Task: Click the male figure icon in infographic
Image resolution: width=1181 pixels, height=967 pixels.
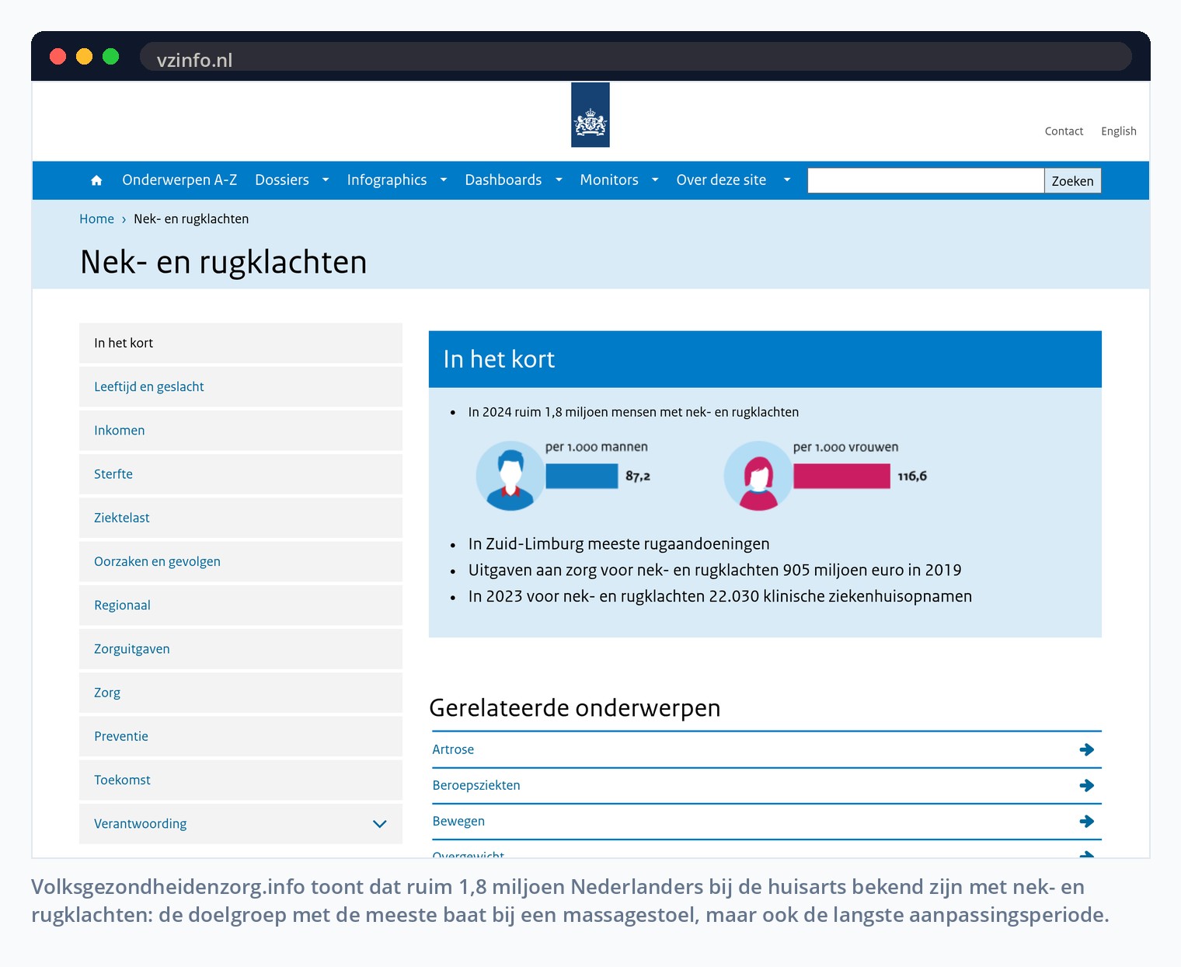Action: [x=510, y=476]
